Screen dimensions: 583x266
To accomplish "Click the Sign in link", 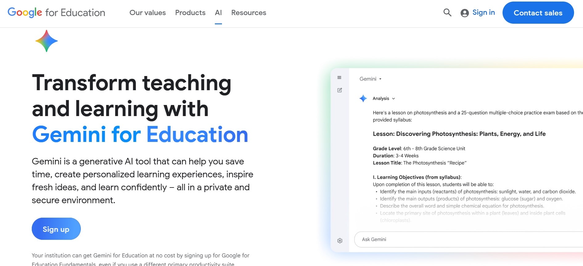I will 483,13.
